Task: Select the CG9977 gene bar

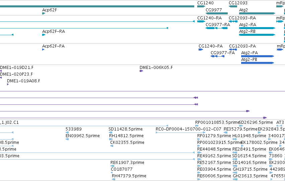Action: (217, 13)
